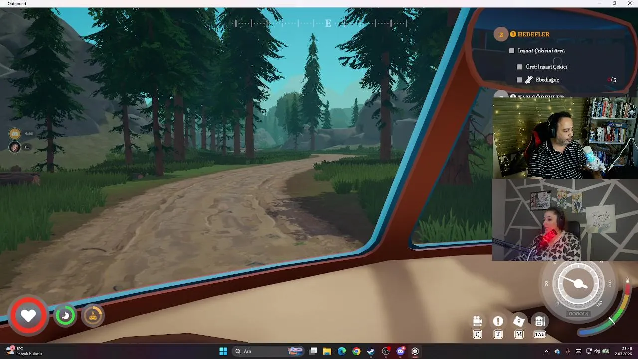Open quests via exclamation mark icon

(498, 321)
